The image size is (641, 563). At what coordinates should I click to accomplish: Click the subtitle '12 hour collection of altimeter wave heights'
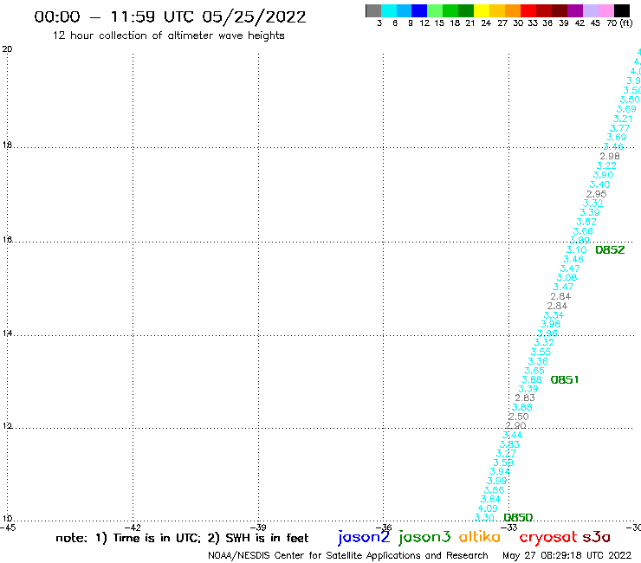[x=168, y=36]
